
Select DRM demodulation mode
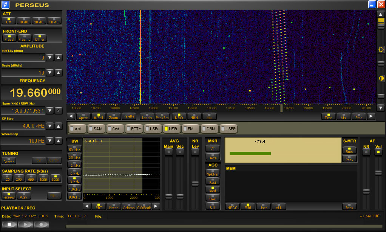(x=210, y=129)
